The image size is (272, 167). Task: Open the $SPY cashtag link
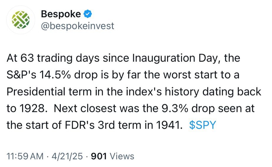point(203,125)
